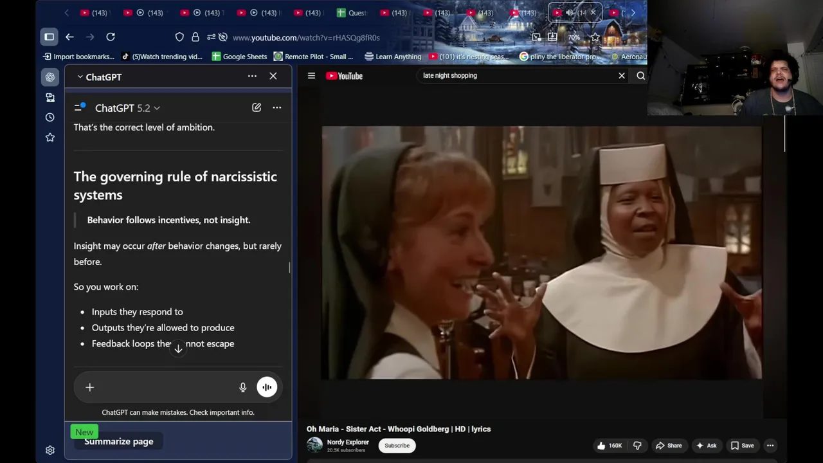Open the Bookmarks star sidebar icon

(x=50, y=137)
